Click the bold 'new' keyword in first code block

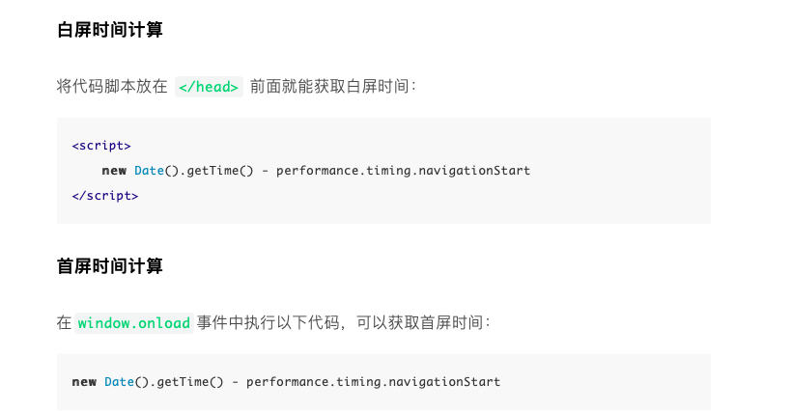(114, 171)
